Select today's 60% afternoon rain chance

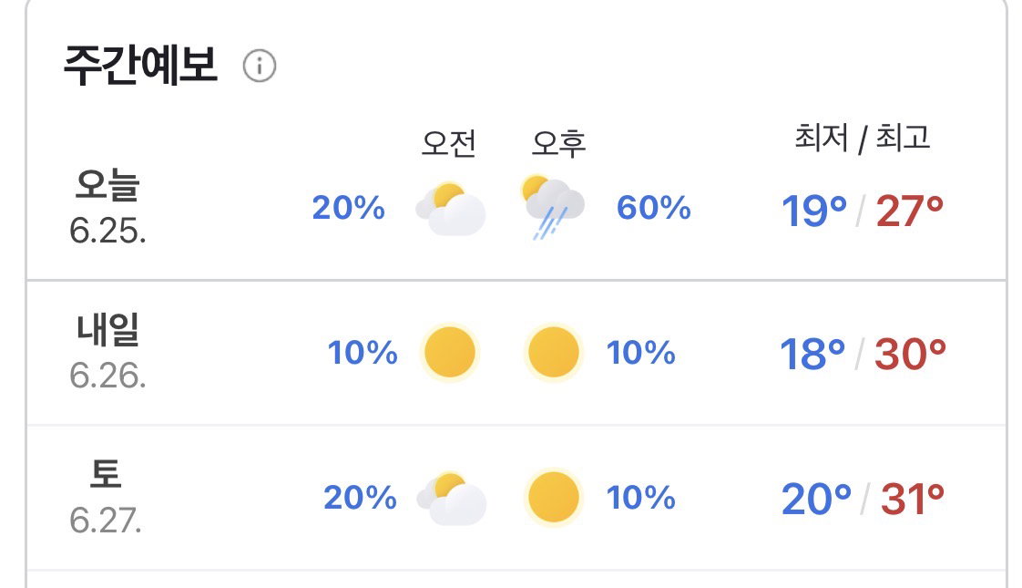(x=654, y=208)
